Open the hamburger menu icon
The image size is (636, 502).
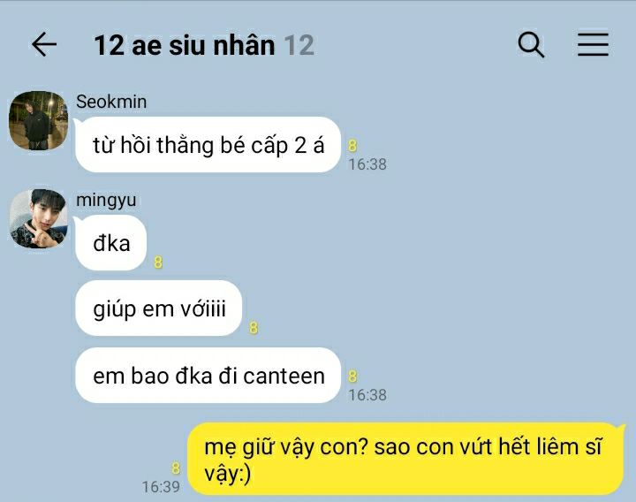[593, 44]
